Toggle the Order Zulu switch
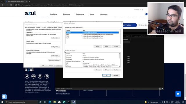 click(139, 25)
